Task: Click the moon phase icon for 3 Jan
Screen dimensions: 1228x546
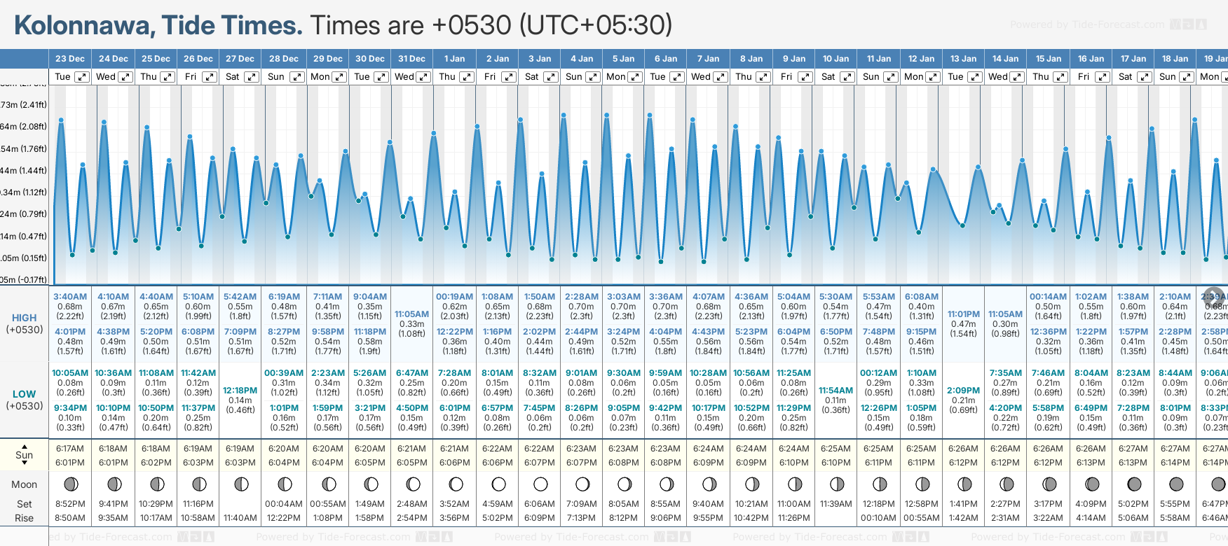Action: (540, 484)
